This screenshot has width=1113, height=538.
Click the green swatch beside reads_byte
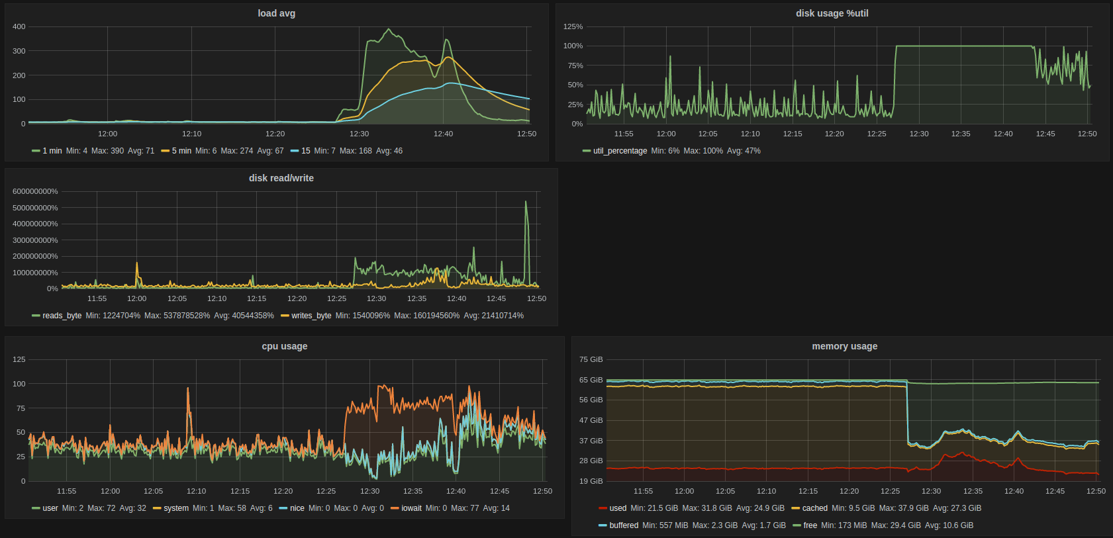[36, 316]
